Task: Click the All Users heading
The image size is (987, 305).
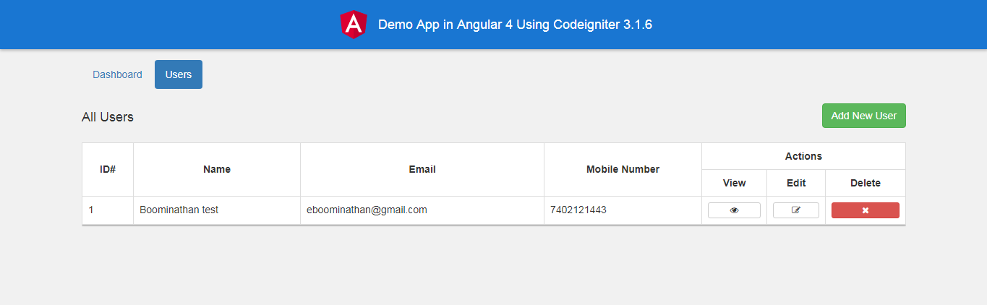Action: click(x=108, y=117)
